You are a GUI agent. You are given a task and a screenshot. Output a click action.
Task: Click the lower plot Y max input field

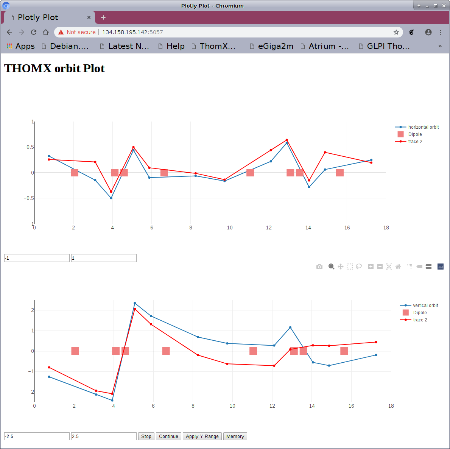point(104,437)
